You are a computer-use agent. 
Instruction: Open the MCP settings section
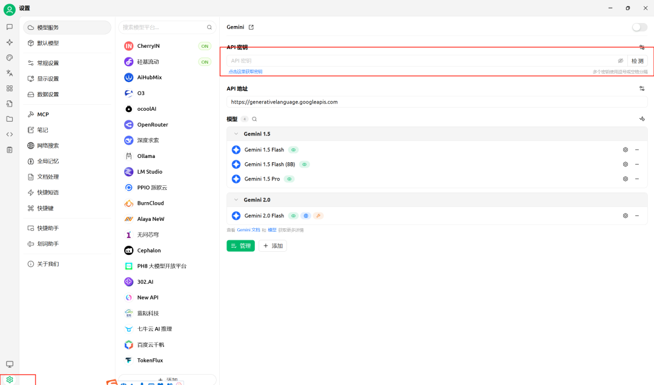(x=67, y=114)
